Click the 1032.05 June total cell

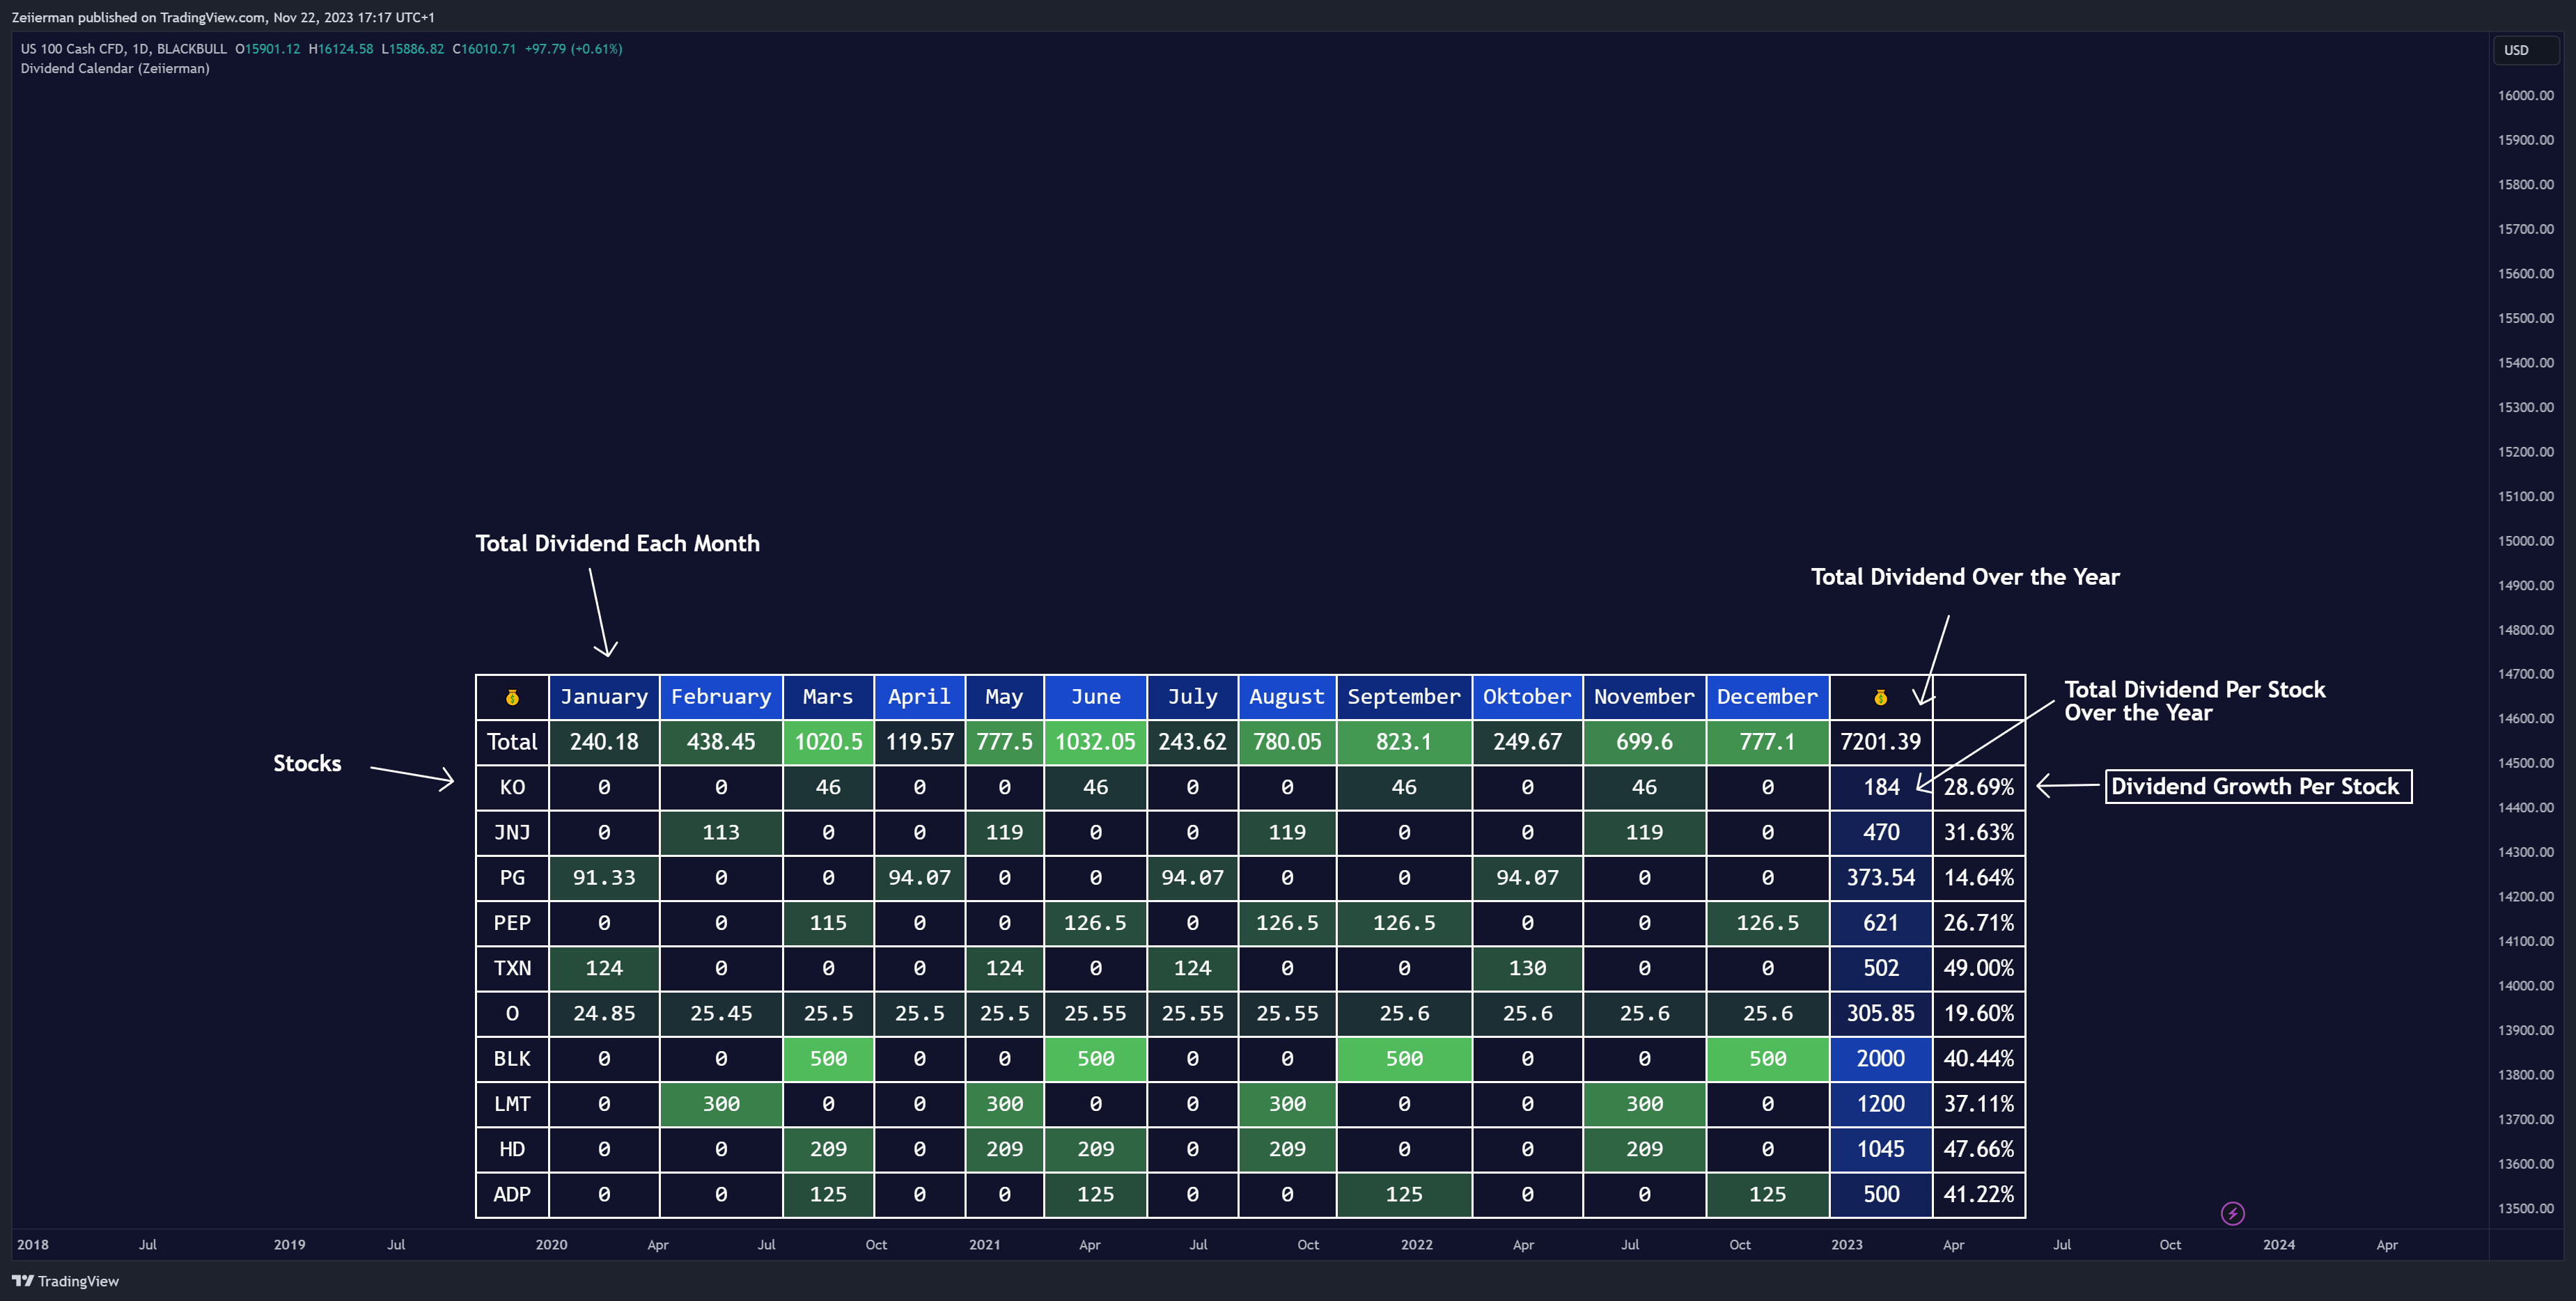(x=1095, y=741)
